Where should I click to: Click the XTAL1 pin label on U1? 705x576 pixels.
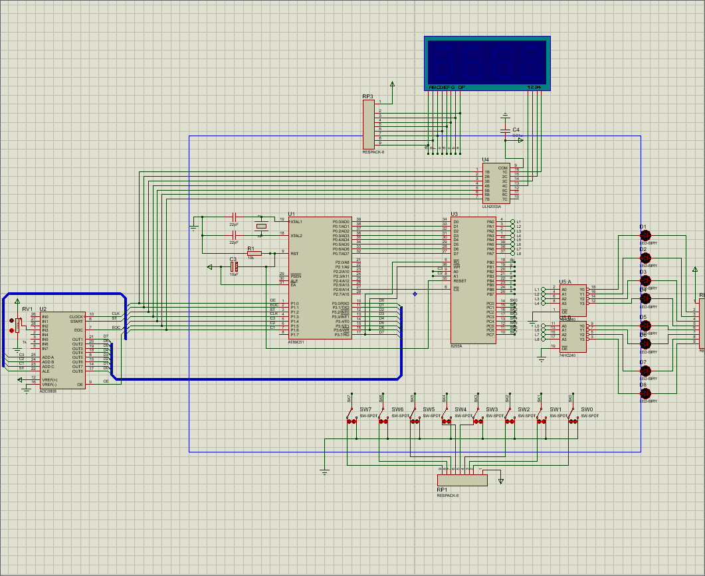coord(296,222)
